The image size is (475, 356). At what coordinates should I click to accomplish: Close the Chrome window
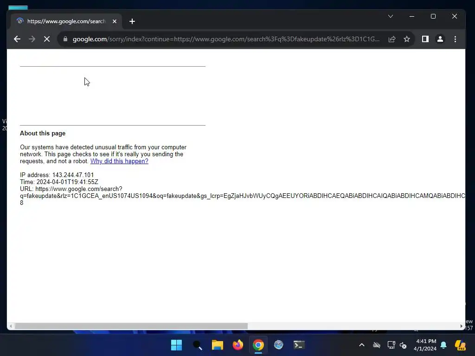tap(455, 16)
